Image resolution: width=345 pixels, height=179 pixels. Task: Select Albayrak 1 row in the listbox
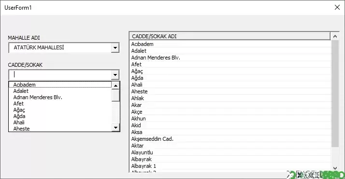[230, 166]
